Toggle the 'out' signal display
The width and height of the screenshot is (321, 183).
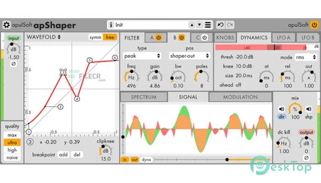(x=135, y=160)
